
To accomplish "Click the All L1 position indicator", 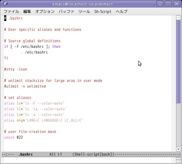I will coord(55,154).
